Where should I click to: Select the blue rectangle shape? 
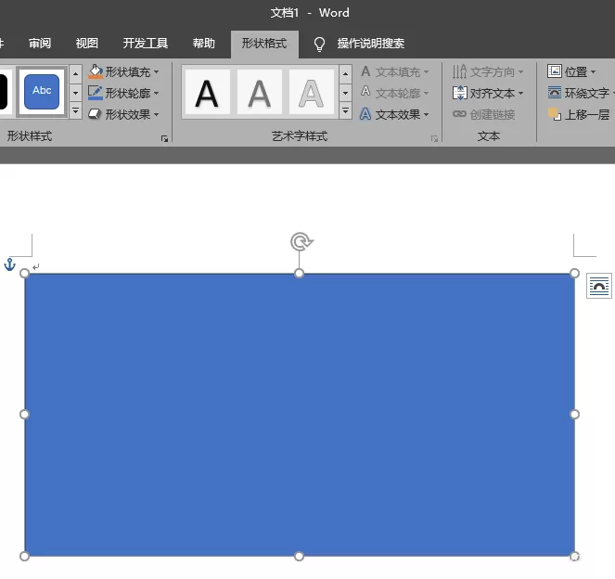pyautogui.click(x=300, y=415)
